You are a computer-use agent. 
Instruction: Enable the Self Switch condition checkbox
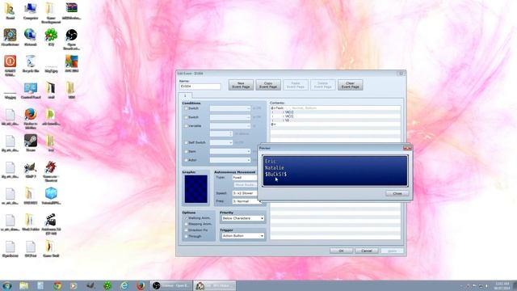[x=186, y=142]
